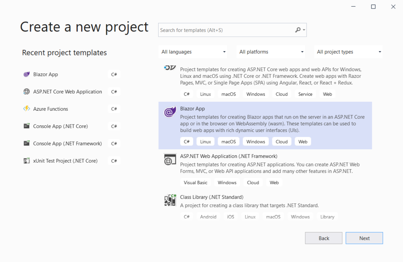Image resolution: width=403 pixels, height=262 pixels.
Task: Click the Back button
Action: coord(324,238)
